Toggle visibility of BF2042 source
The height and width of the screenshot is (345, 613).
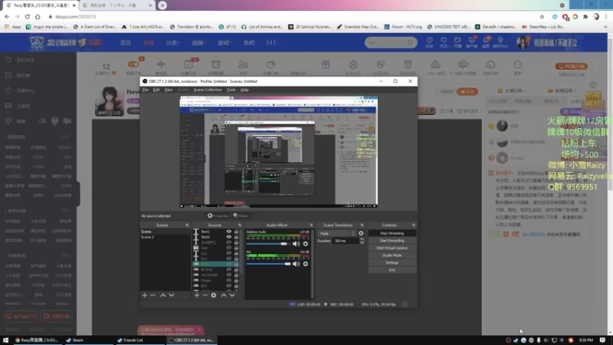pyautogui.click(x=228, y=270)
